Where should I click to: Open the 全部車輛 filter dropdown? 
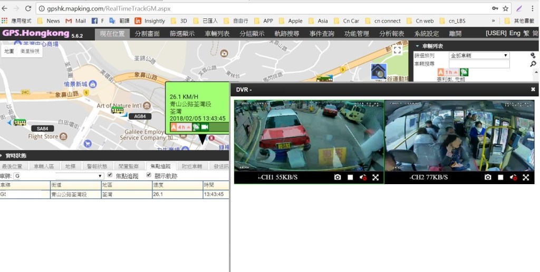pos(479,55)
